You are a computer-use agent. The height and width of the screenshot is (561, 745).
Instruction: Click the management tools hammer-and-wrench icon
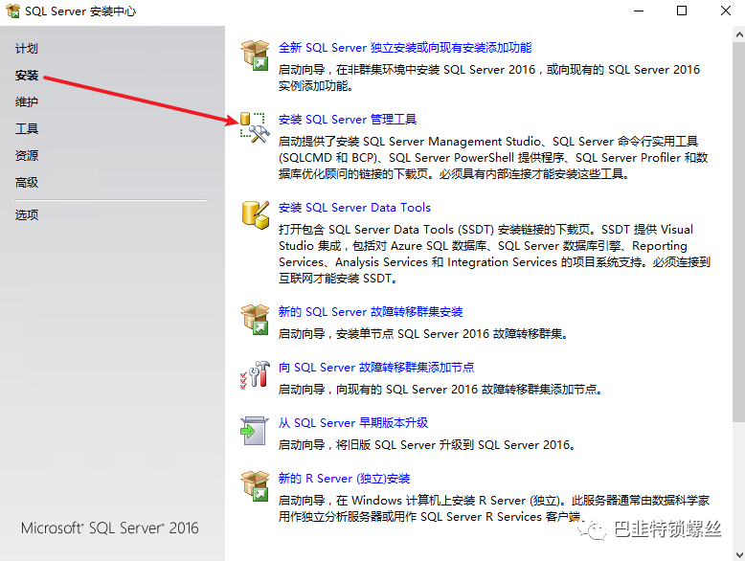[255, 127]
